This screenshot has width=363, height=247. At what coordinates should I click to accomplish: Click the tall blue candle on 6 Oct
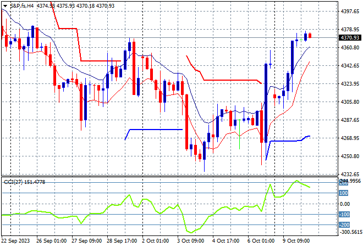click(266, 103)
